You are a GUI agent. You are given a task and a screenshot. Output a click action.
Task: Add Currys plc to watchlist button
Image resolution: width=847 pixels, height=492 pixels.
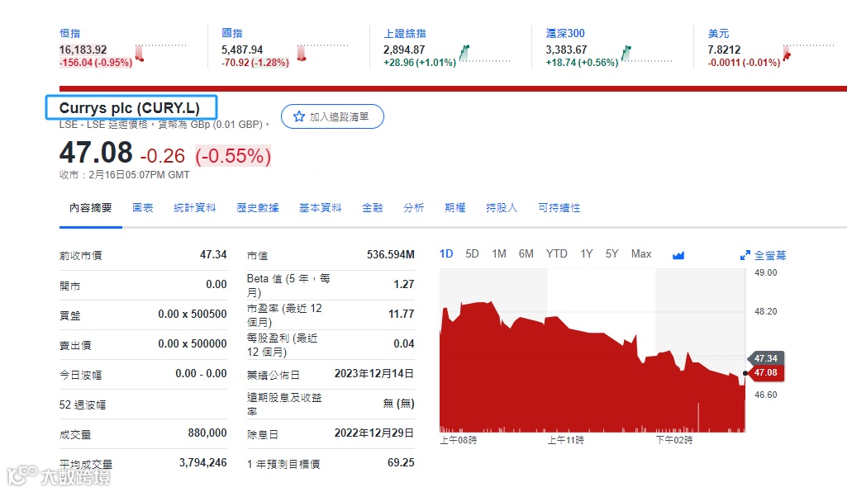coord(332,116)
